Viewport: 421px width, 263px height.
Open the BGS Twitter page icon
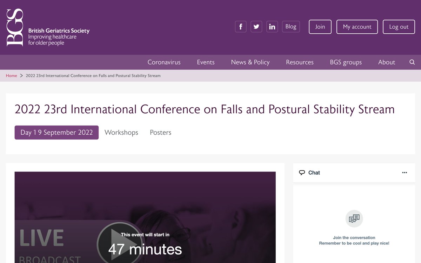point(256,27)
